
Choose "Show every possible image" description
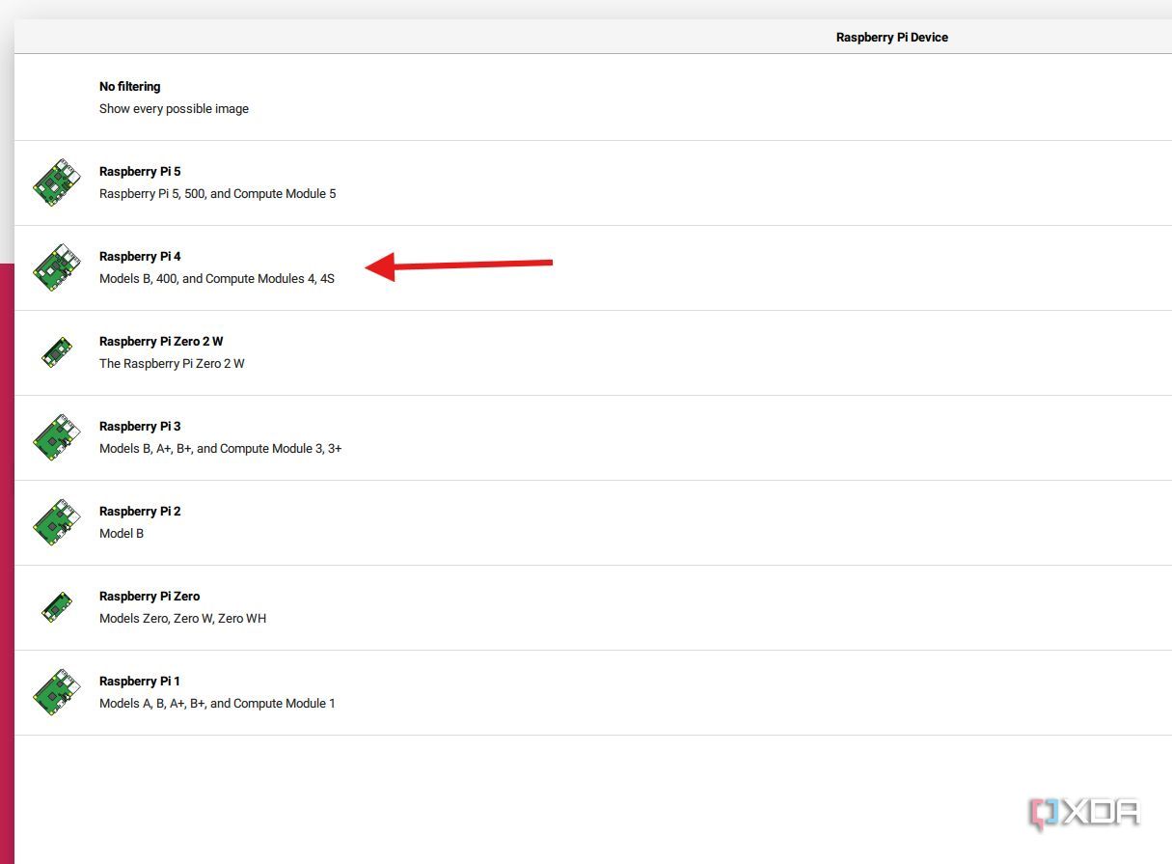point(174,109)
